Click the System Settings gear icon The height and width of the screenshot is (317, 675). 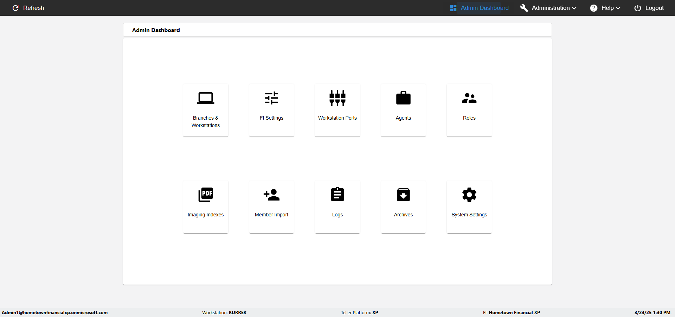469,195
